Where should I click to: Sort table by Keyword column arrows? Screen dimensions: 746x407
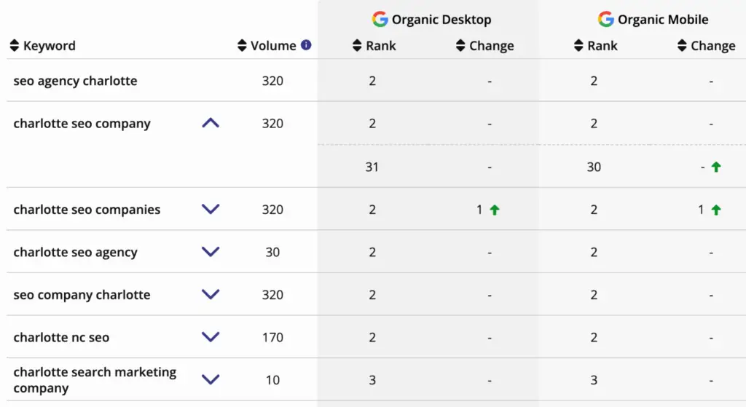pyautogui.click(x=15, y=46)
